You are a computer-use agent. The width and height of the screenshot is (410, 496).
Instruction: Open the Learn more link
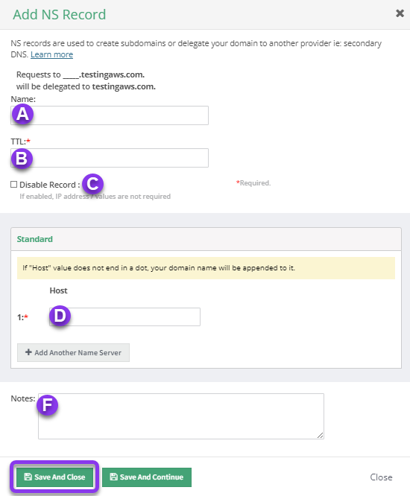click(51, 54)
